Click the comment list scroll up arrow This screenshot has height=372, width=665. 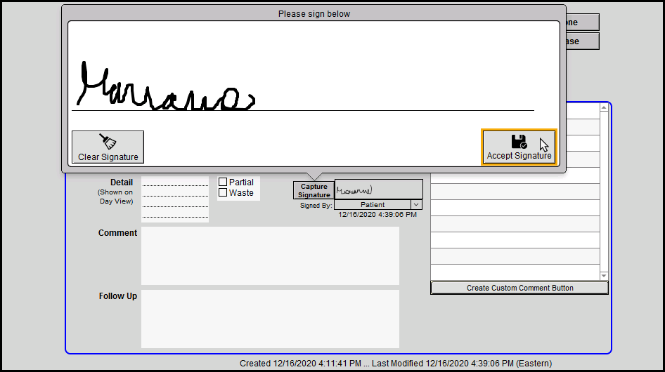pyautogui.click(x=604, y=108)
